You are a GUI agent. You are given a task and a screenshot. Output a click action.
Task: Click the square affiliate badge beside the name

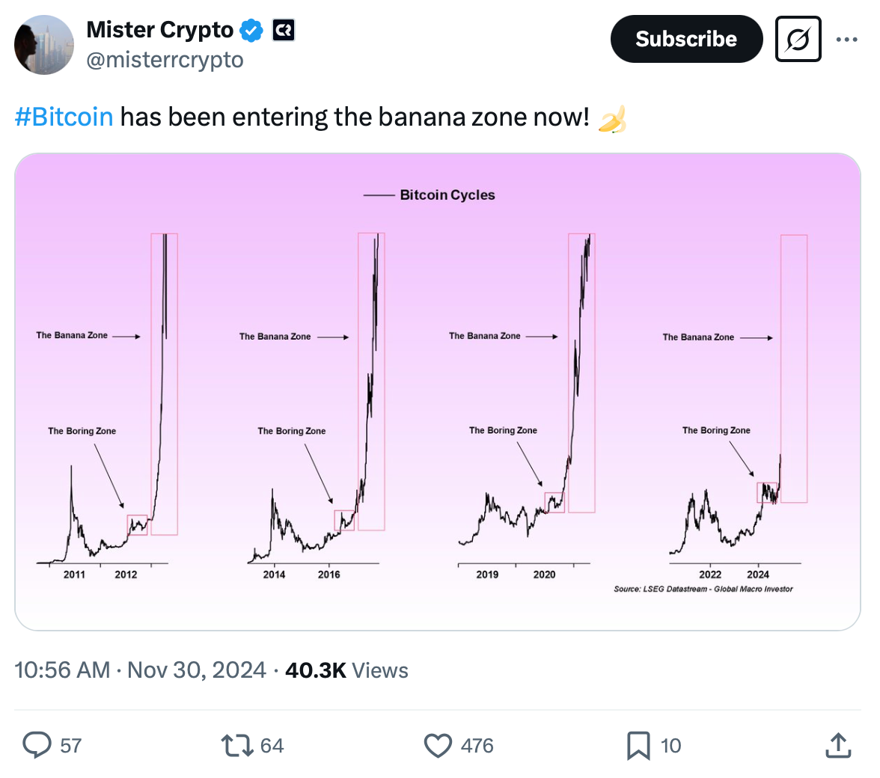(x=282, y=30)
